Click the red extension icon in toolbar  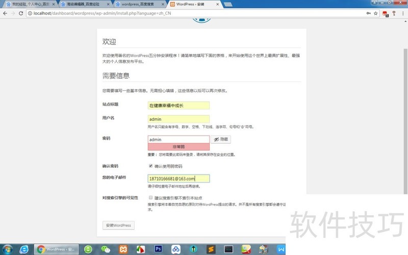click(x=386, y=14)
